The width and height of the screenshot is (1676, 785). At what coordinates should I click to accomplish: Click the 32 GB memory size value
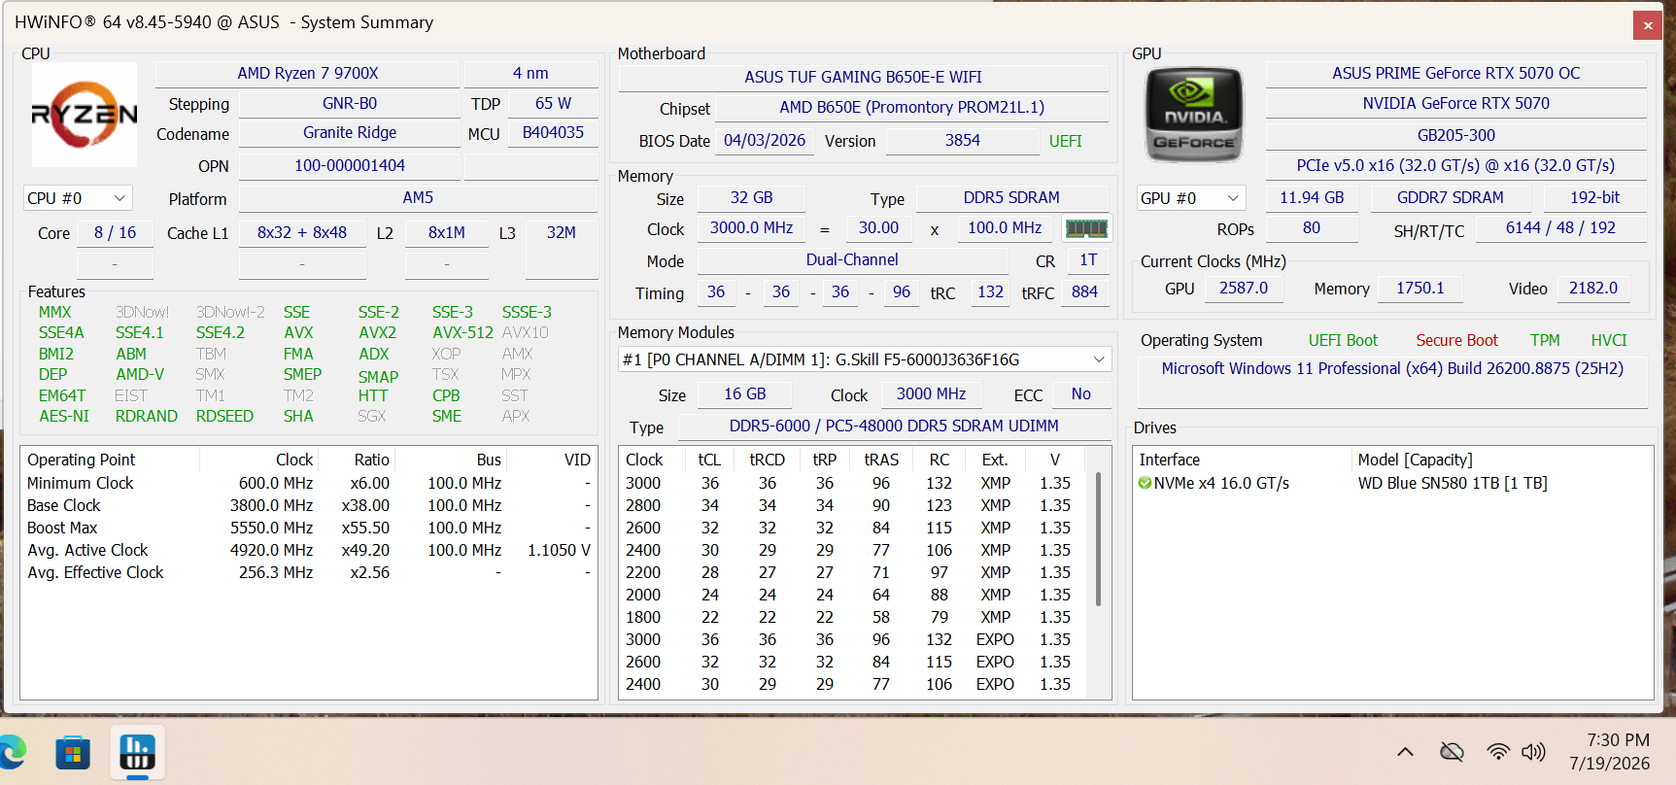tap(751, 197)
